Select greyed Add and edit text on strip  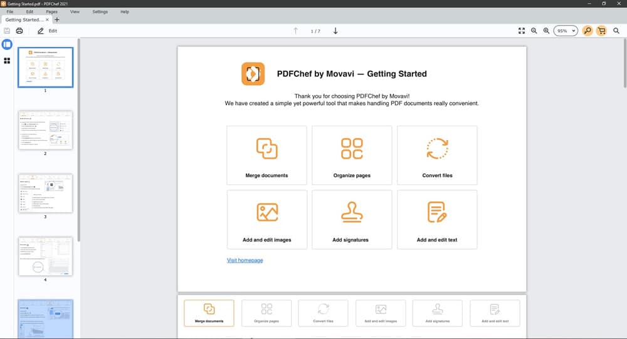pos(495,313)
